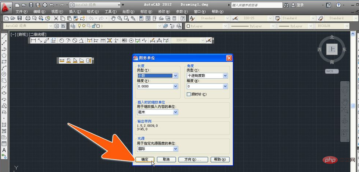Image resolution: width=359 pixels, height=172 pixels.
Task: Click the keyword search input field
Action: pyautogui.click(x=257, y=5)
